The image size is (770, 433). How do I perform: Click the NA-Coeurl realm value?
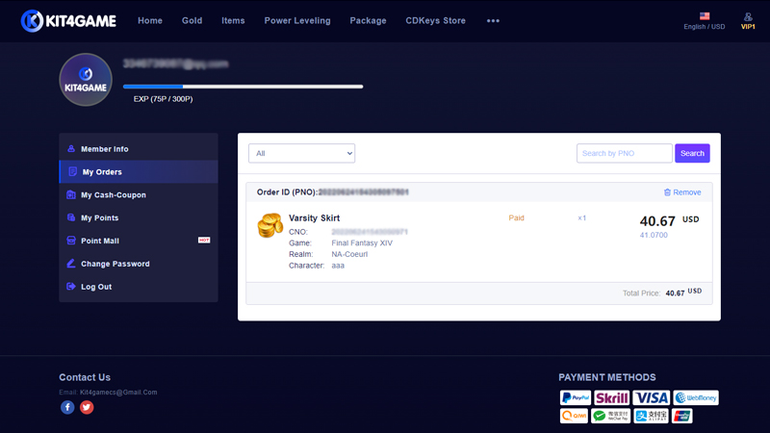(x=349, y=254)
